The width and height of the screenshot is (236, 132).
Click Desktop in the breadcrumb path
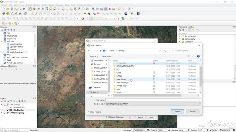pos(121,51)
